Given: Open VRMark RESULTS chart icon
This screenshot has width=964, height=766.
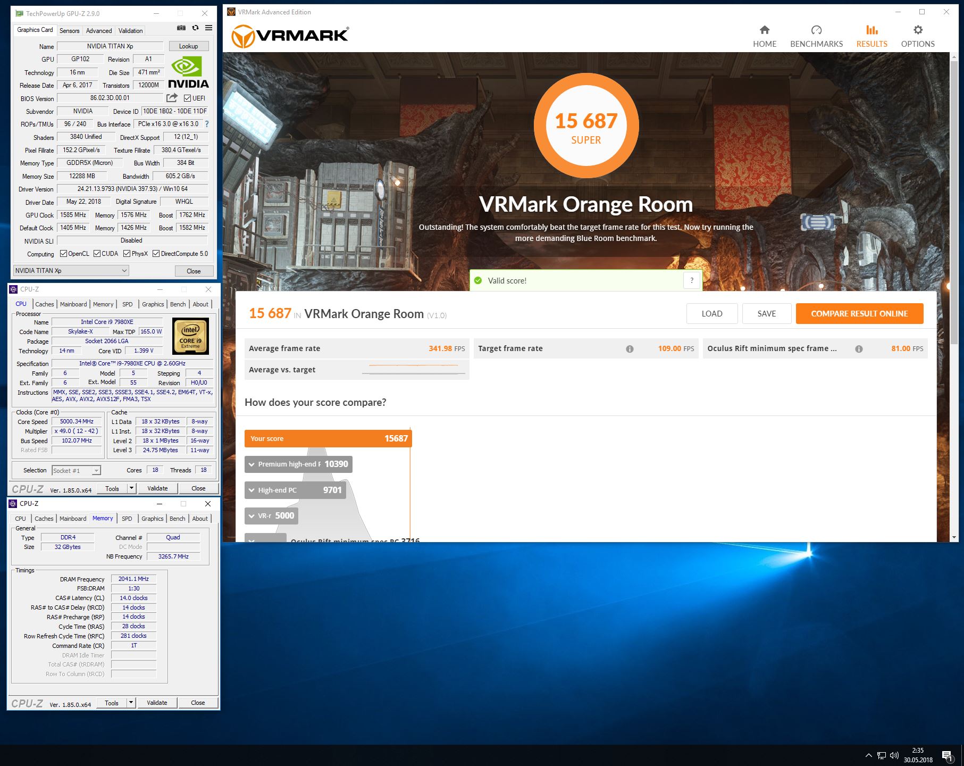Looking at the screenshot, I should [871, 30].
